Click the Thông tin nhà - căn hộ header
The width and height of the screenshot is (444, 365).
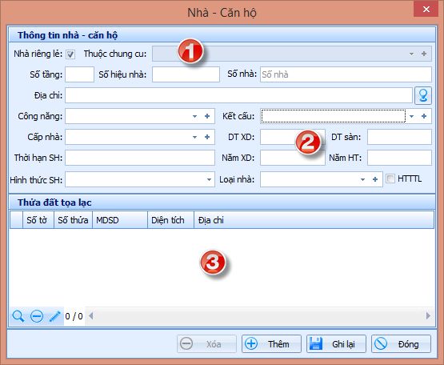coord(222,35)
